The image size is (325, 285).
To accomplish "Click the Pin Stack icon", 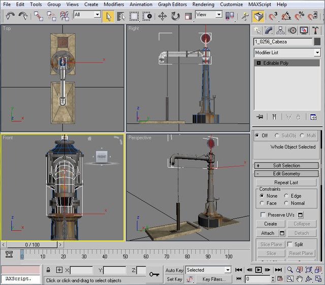I will (x=260, y=117).
